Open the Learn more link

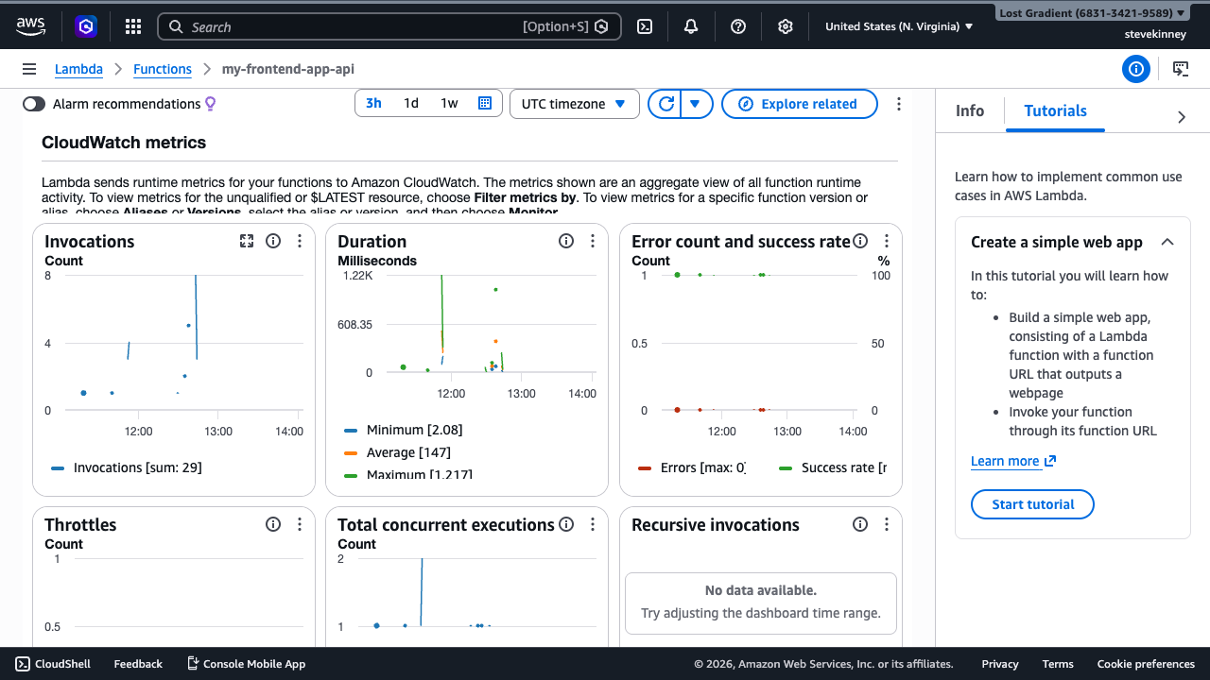coord(1013,461)
